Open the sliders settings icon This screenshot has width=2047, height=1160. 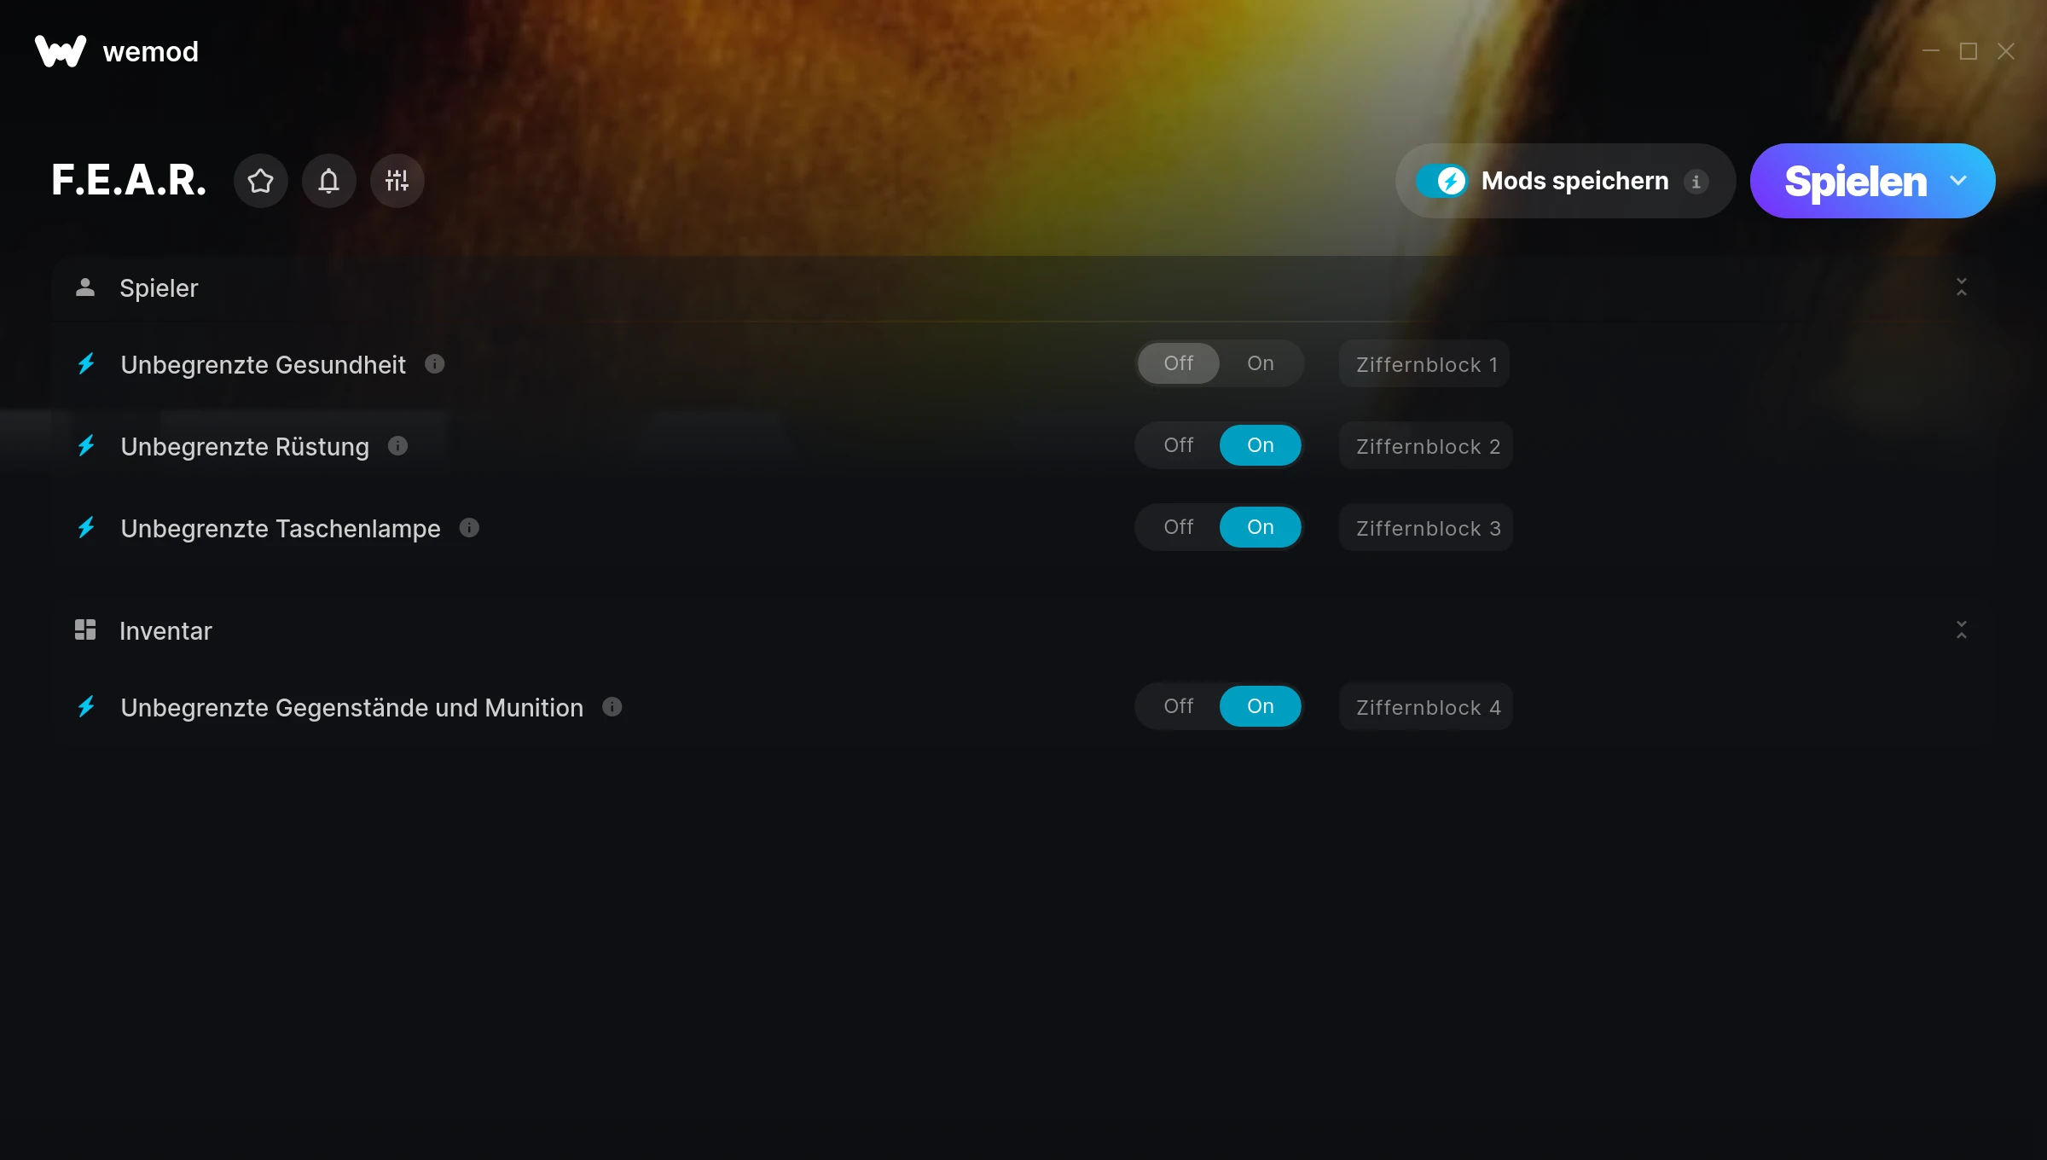click(x=397, y=181)
